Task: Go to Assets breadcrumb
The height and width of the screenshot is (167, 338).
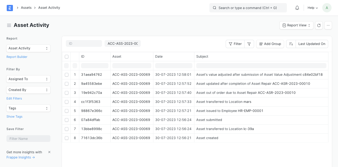Action: (26, 8)
